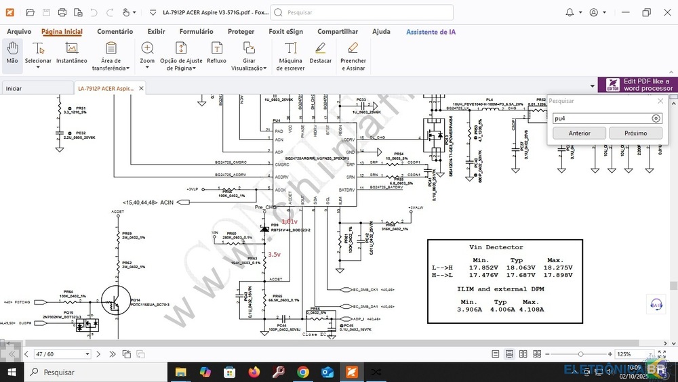Screen dimensions: 678x382
Task: Open the page number dropdown
Action: [87, 354]
